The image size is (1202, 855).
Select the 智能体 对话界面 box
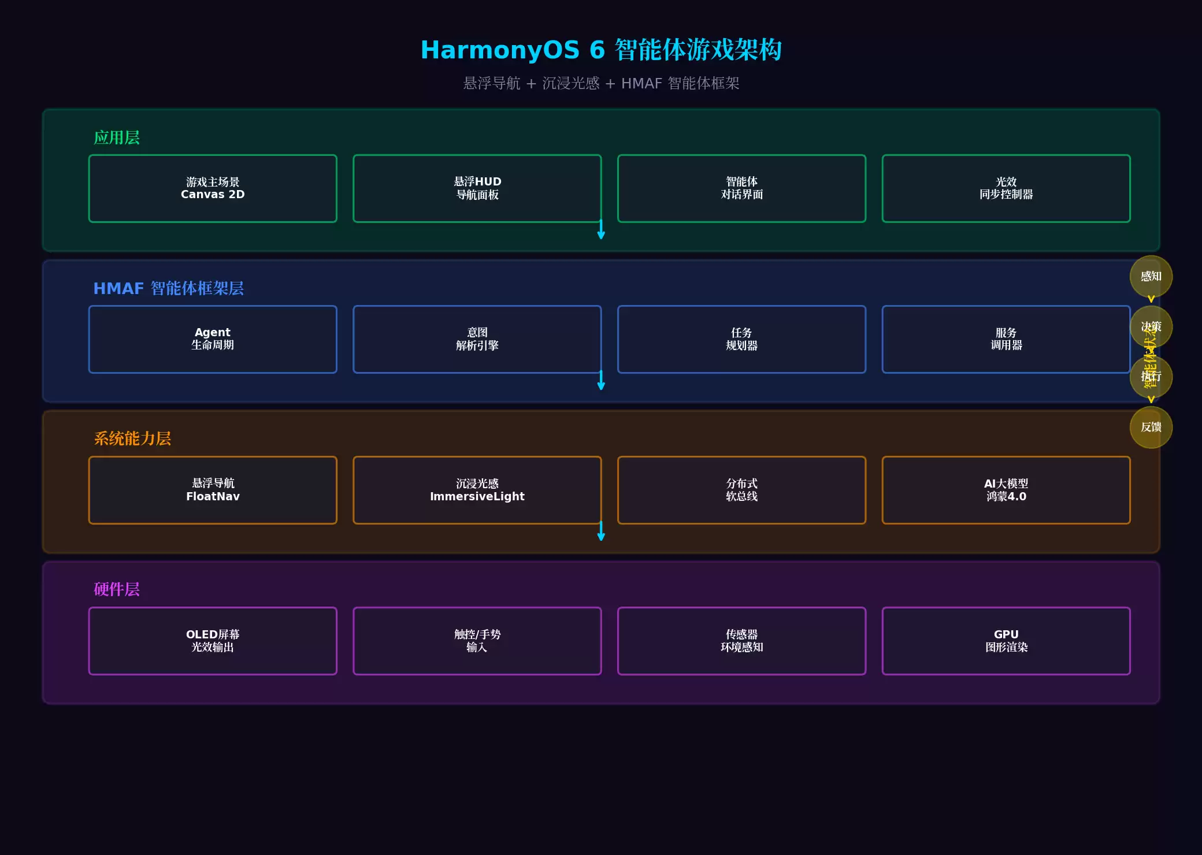coord(742,188)
